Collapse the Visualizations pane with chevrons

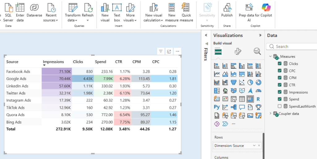coord(260,35)
